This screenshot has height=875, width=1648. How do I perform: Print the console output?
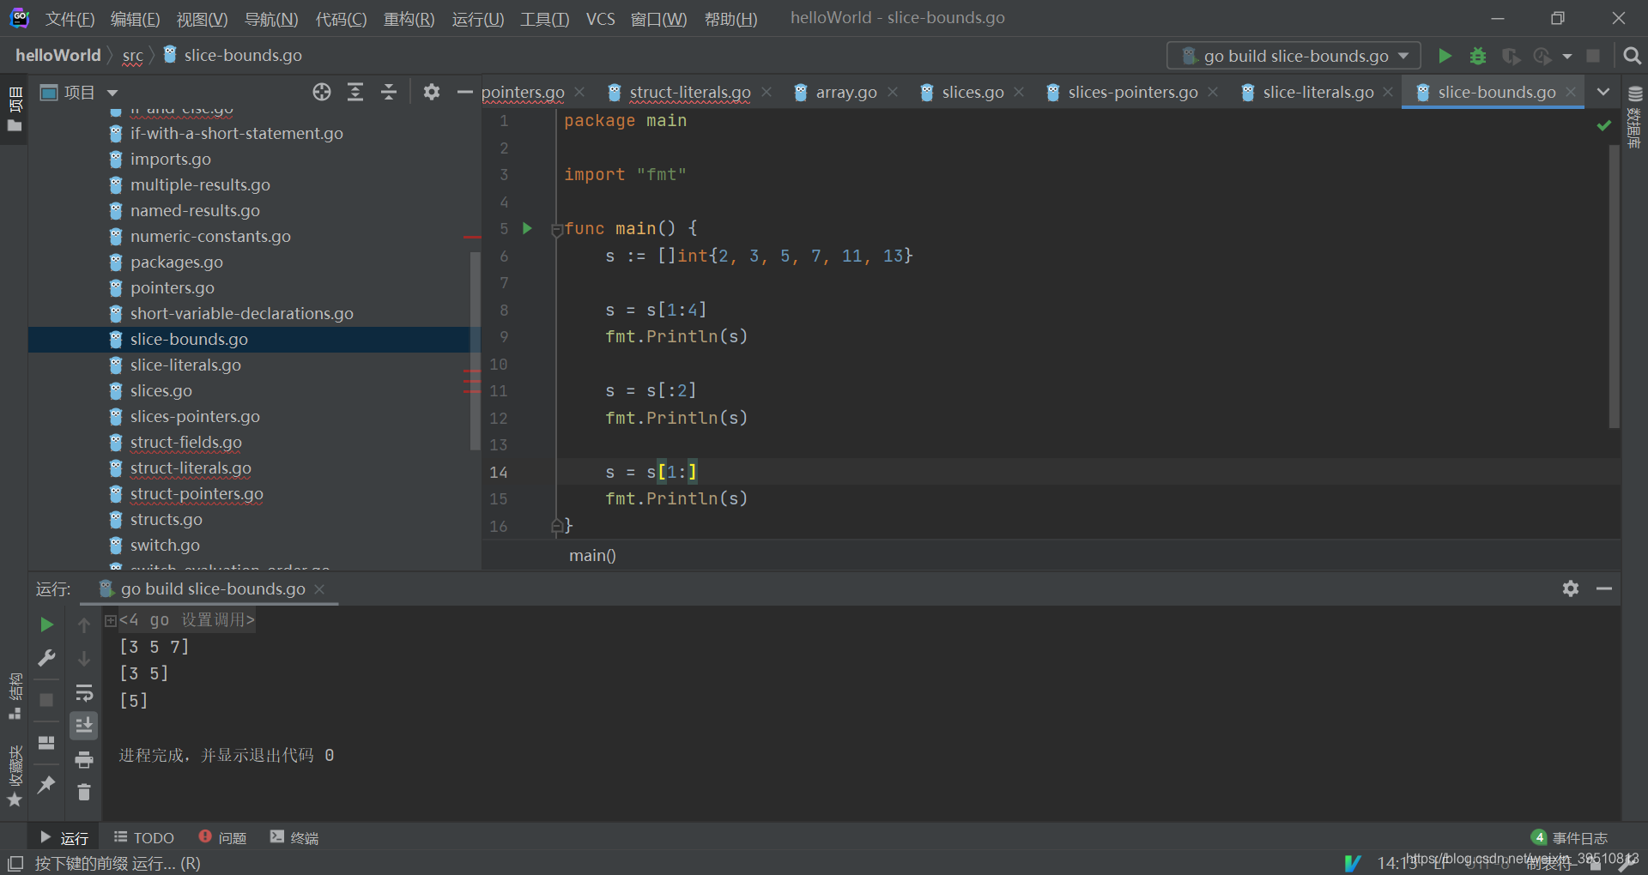tap(84, 760)
